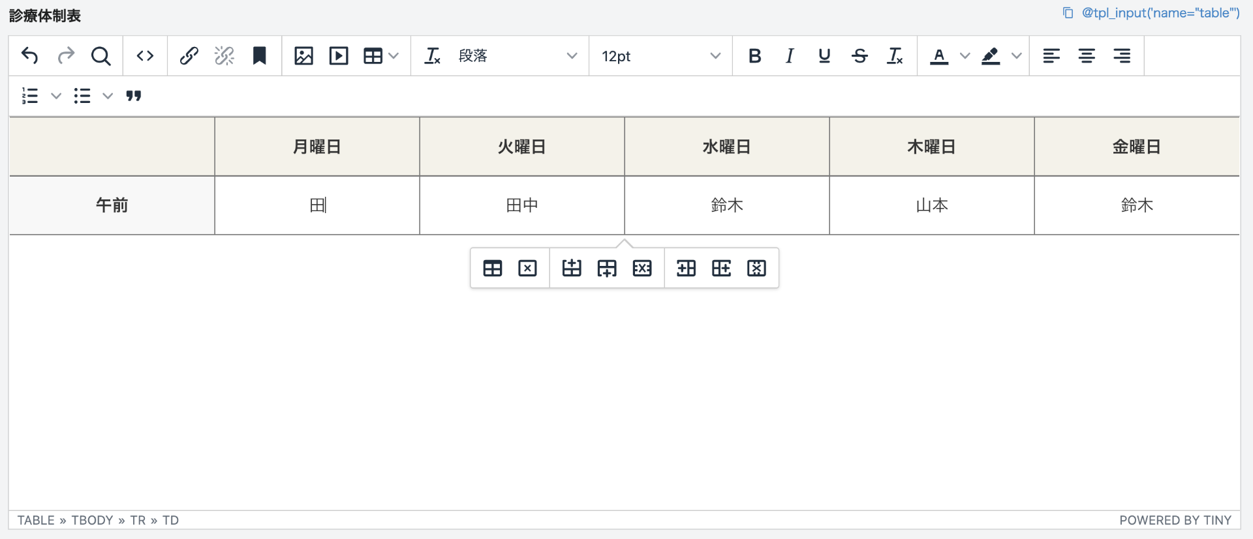Open the 12pt font size dropdown
This screenshot has width=1253, height=539.
tap(660, 56)
